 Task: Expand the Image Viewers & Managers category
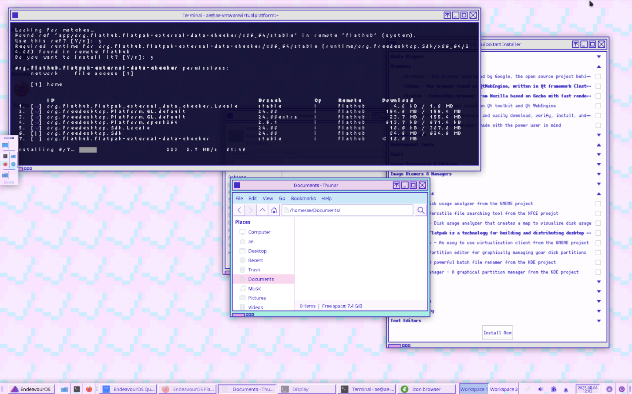click(599, 174)
